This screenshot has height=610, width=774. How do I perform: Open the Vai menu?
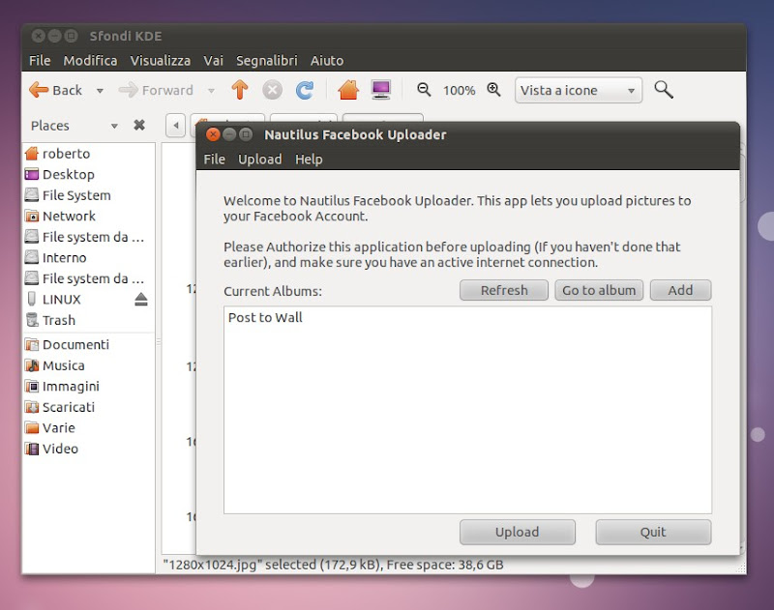[213, 61]
